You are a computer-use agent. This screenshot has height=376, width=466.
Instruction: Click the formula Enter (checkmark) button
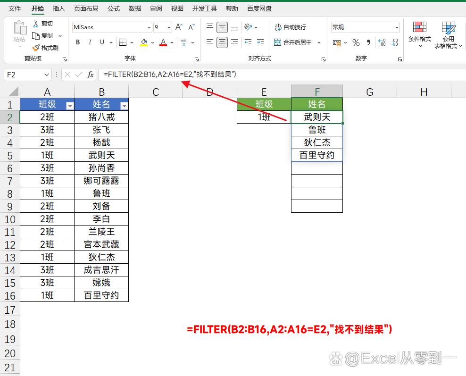click(79, 75)
